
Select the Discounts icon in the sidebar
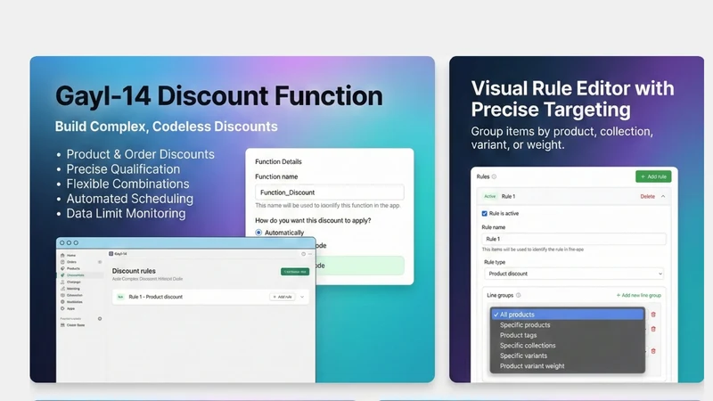(x=62, y=275)
